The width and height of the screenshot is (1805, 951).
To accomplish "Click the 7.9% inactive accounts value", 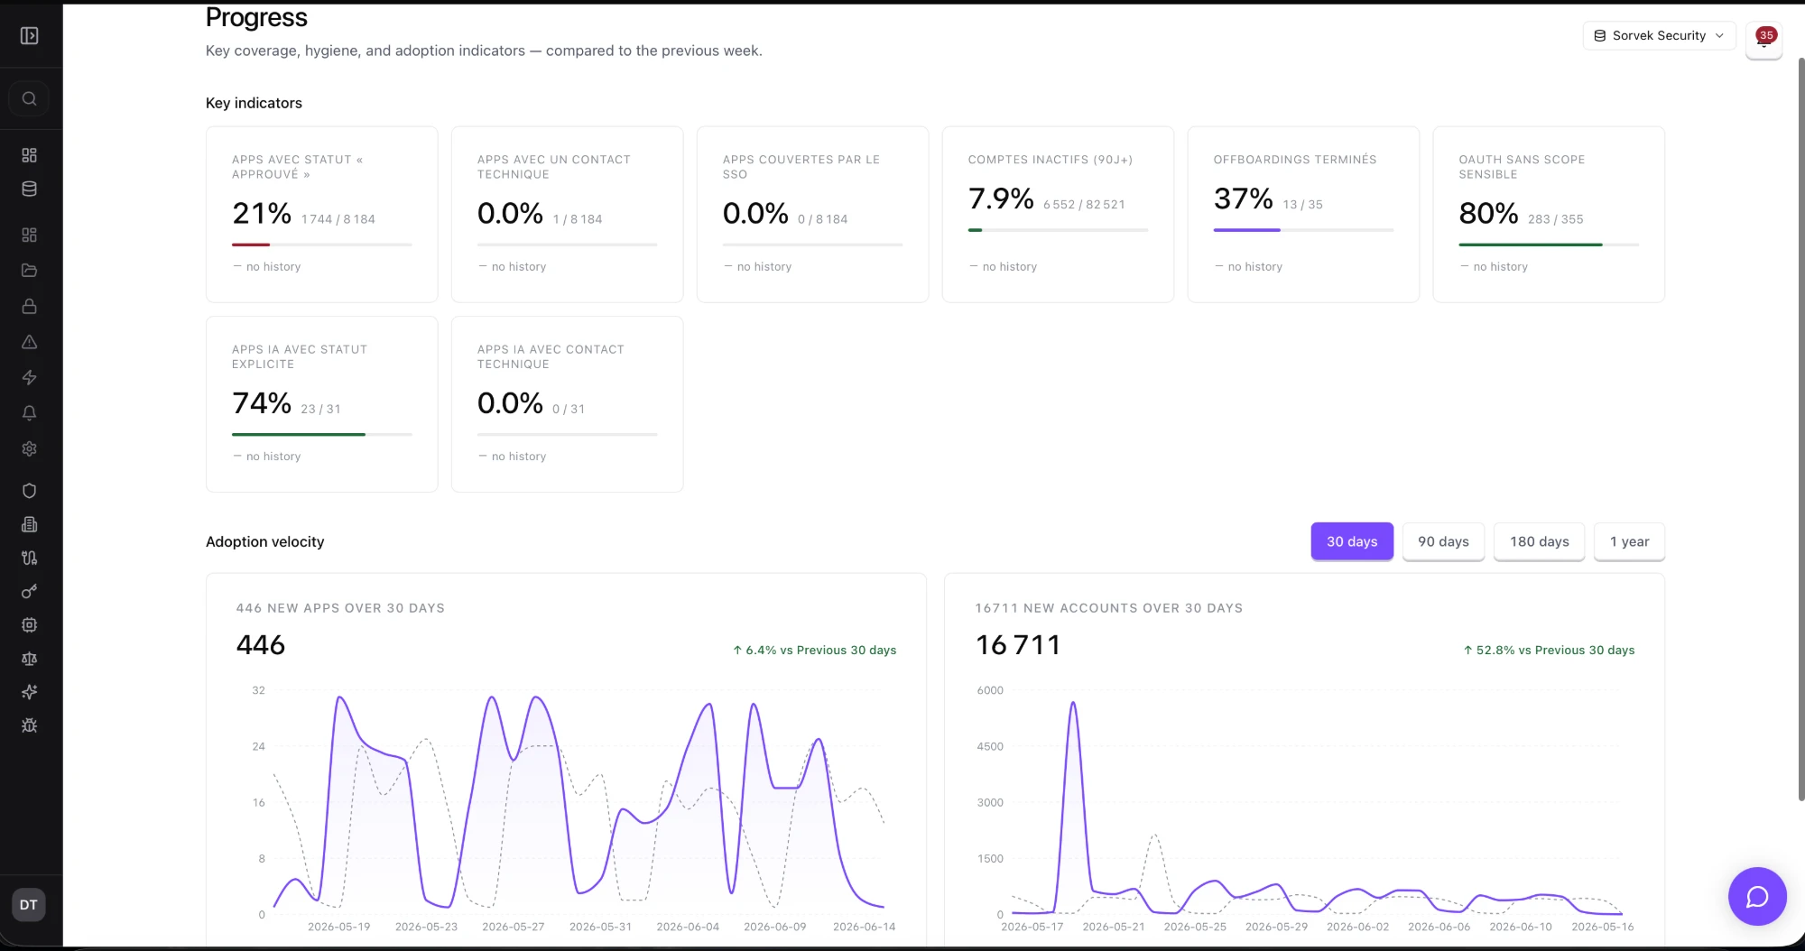I will (1001, 199).
